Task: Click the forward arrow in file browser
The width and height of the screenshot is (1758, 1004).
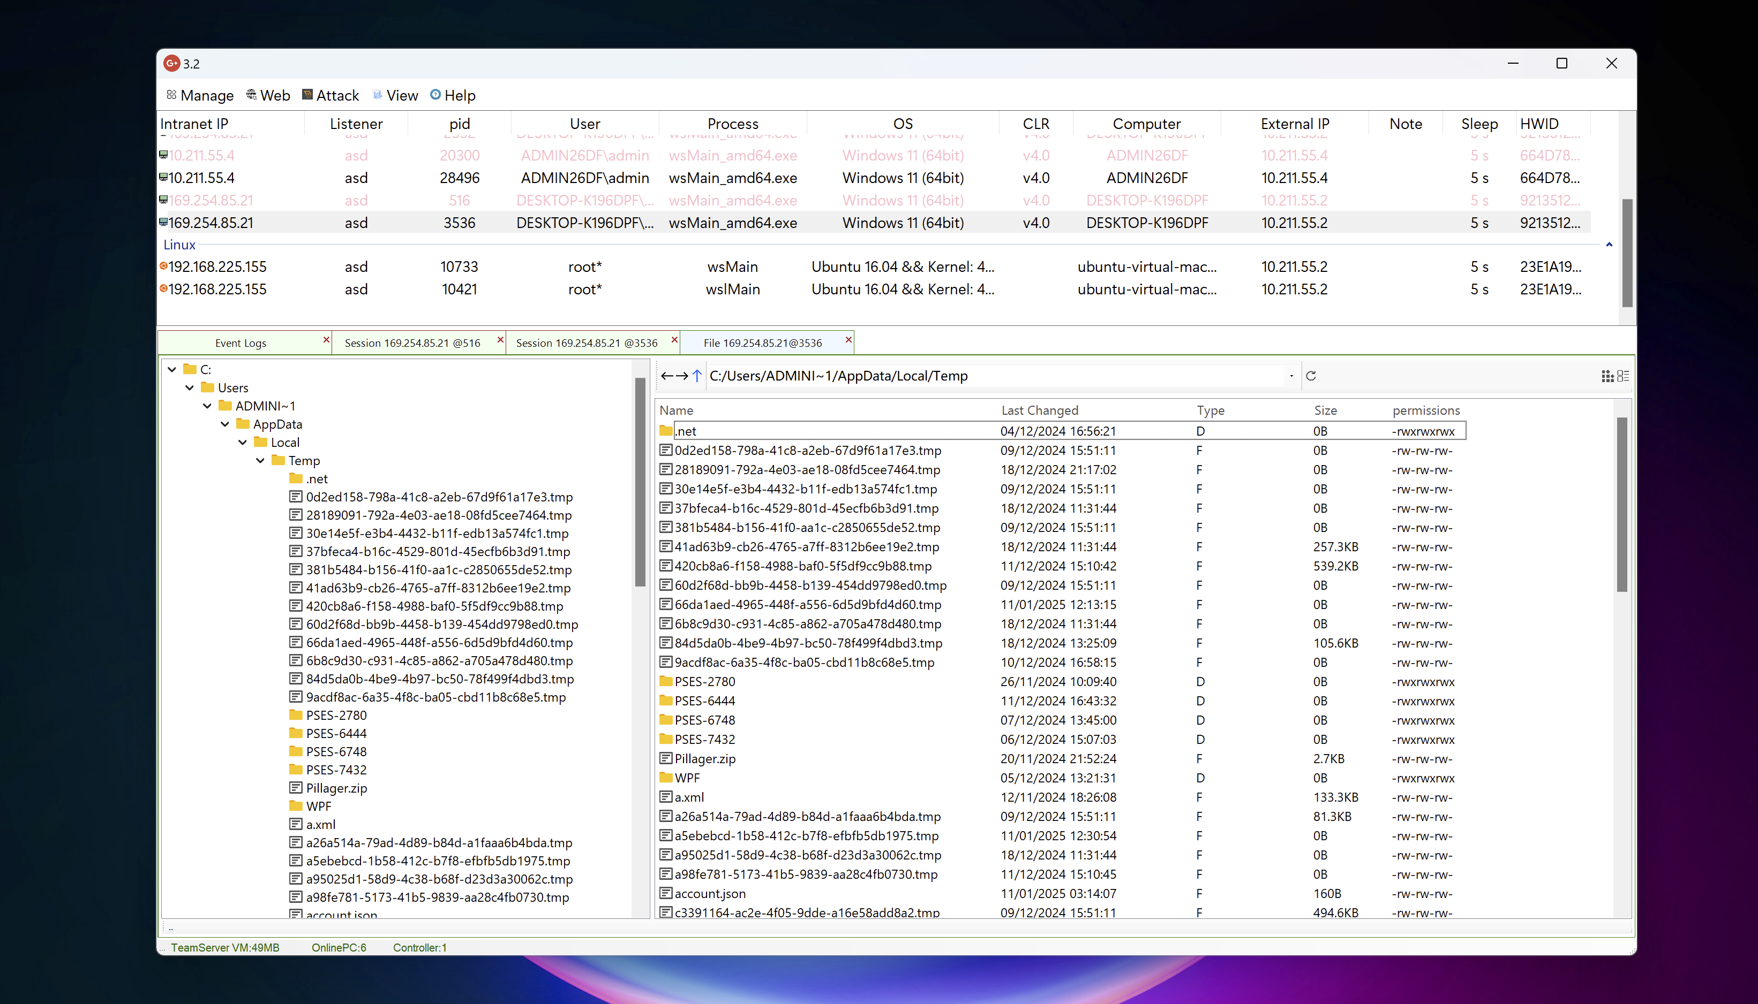Action: pyautogui.click(x=682, y=376)
